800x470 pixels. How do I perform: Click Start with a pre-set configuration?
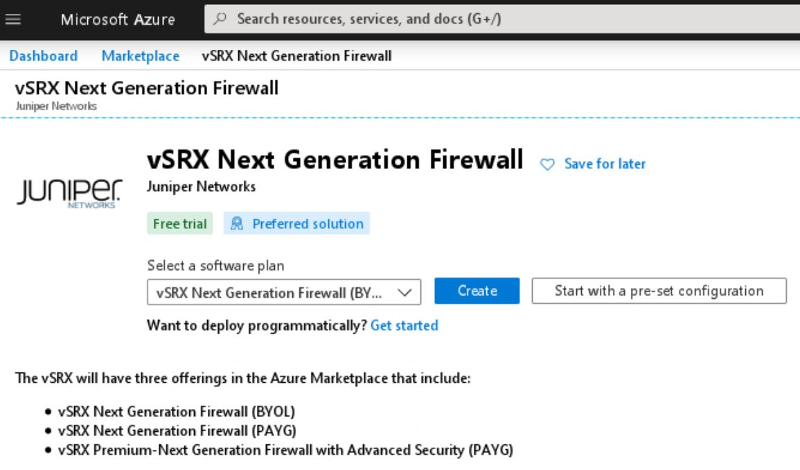(659, 291)
